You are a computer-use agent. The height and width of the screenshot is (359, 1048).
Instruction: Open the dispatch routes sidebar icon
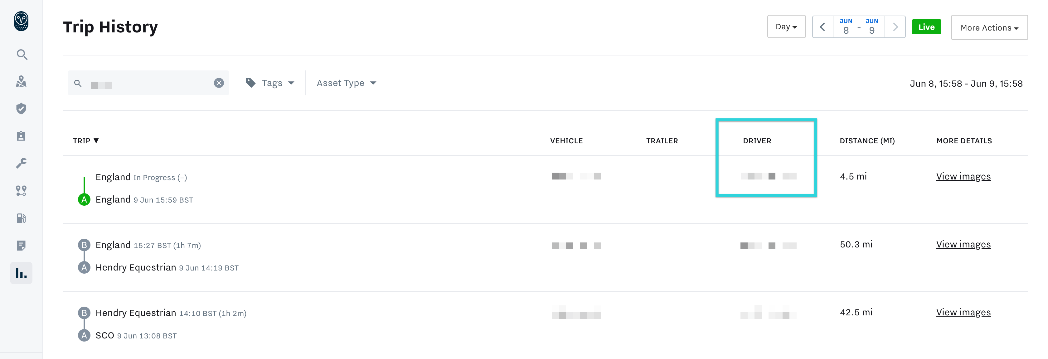pyautogui.click(x=21, y=190)
